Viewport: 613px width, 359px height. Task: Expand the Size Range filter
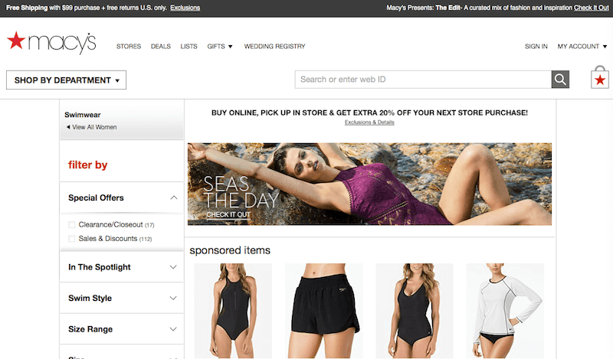click(x=173, y=329)
